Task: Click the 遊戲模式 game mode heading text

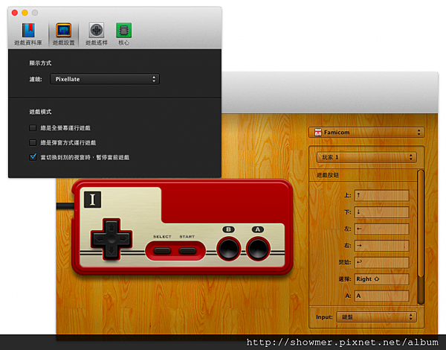Action: [x=40, y=112]
